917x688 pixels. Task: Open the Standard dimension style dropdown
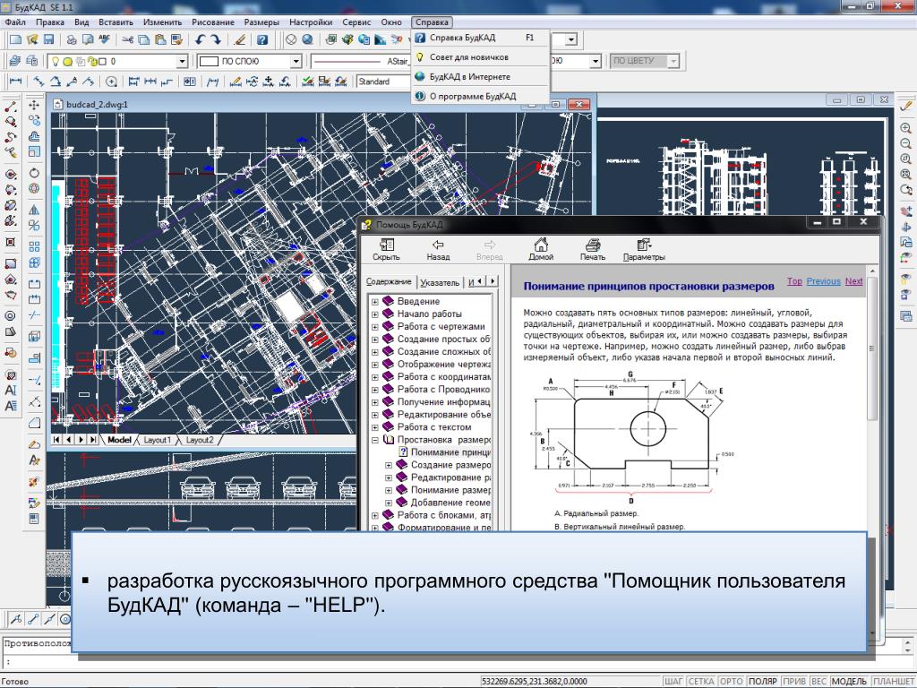(x=383, y=82)
